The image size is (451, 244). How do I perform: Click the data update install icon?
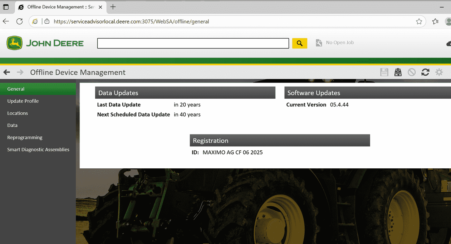[x=398, y=72]
